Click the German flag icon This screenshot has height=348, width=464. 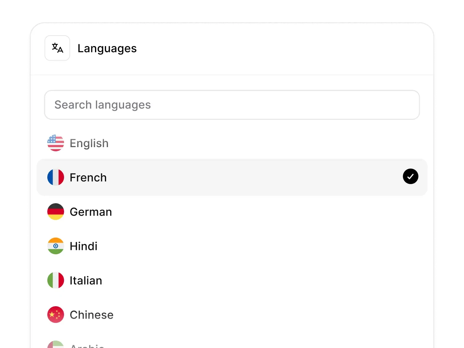(56, 212)
